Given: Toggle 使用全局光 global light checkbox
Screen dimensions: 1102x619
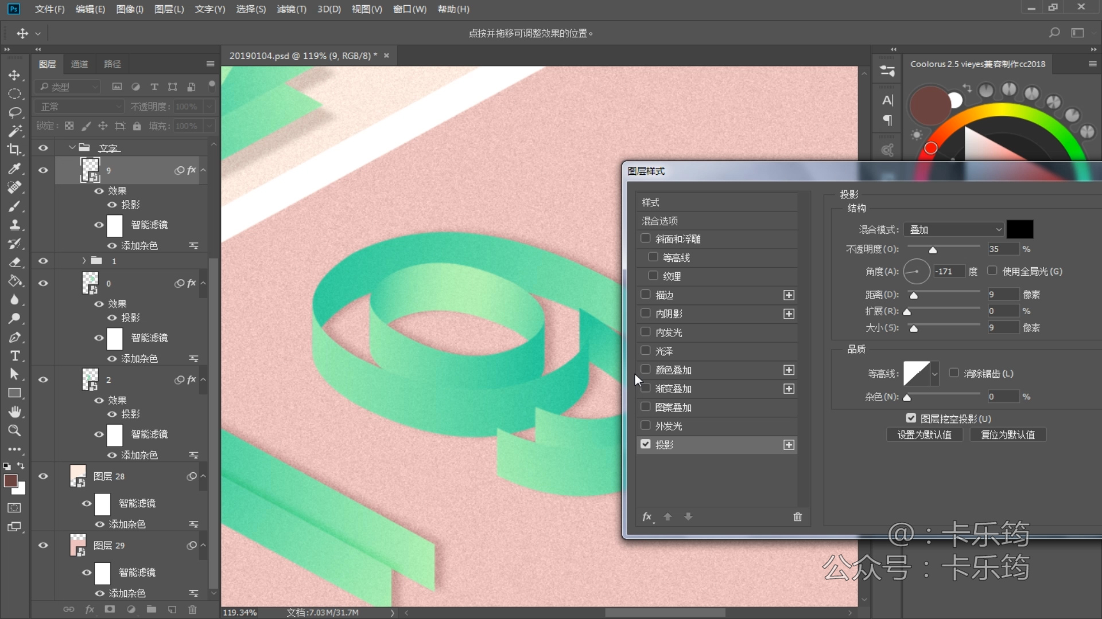Looking at the screenshot, I should click(x=992, y=271).
